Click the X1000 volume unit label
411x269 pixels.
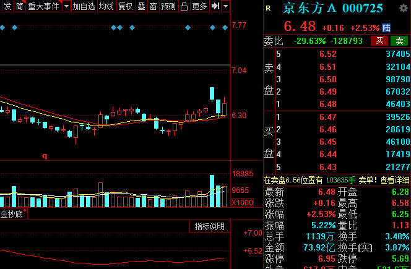[x=243, y=202]
